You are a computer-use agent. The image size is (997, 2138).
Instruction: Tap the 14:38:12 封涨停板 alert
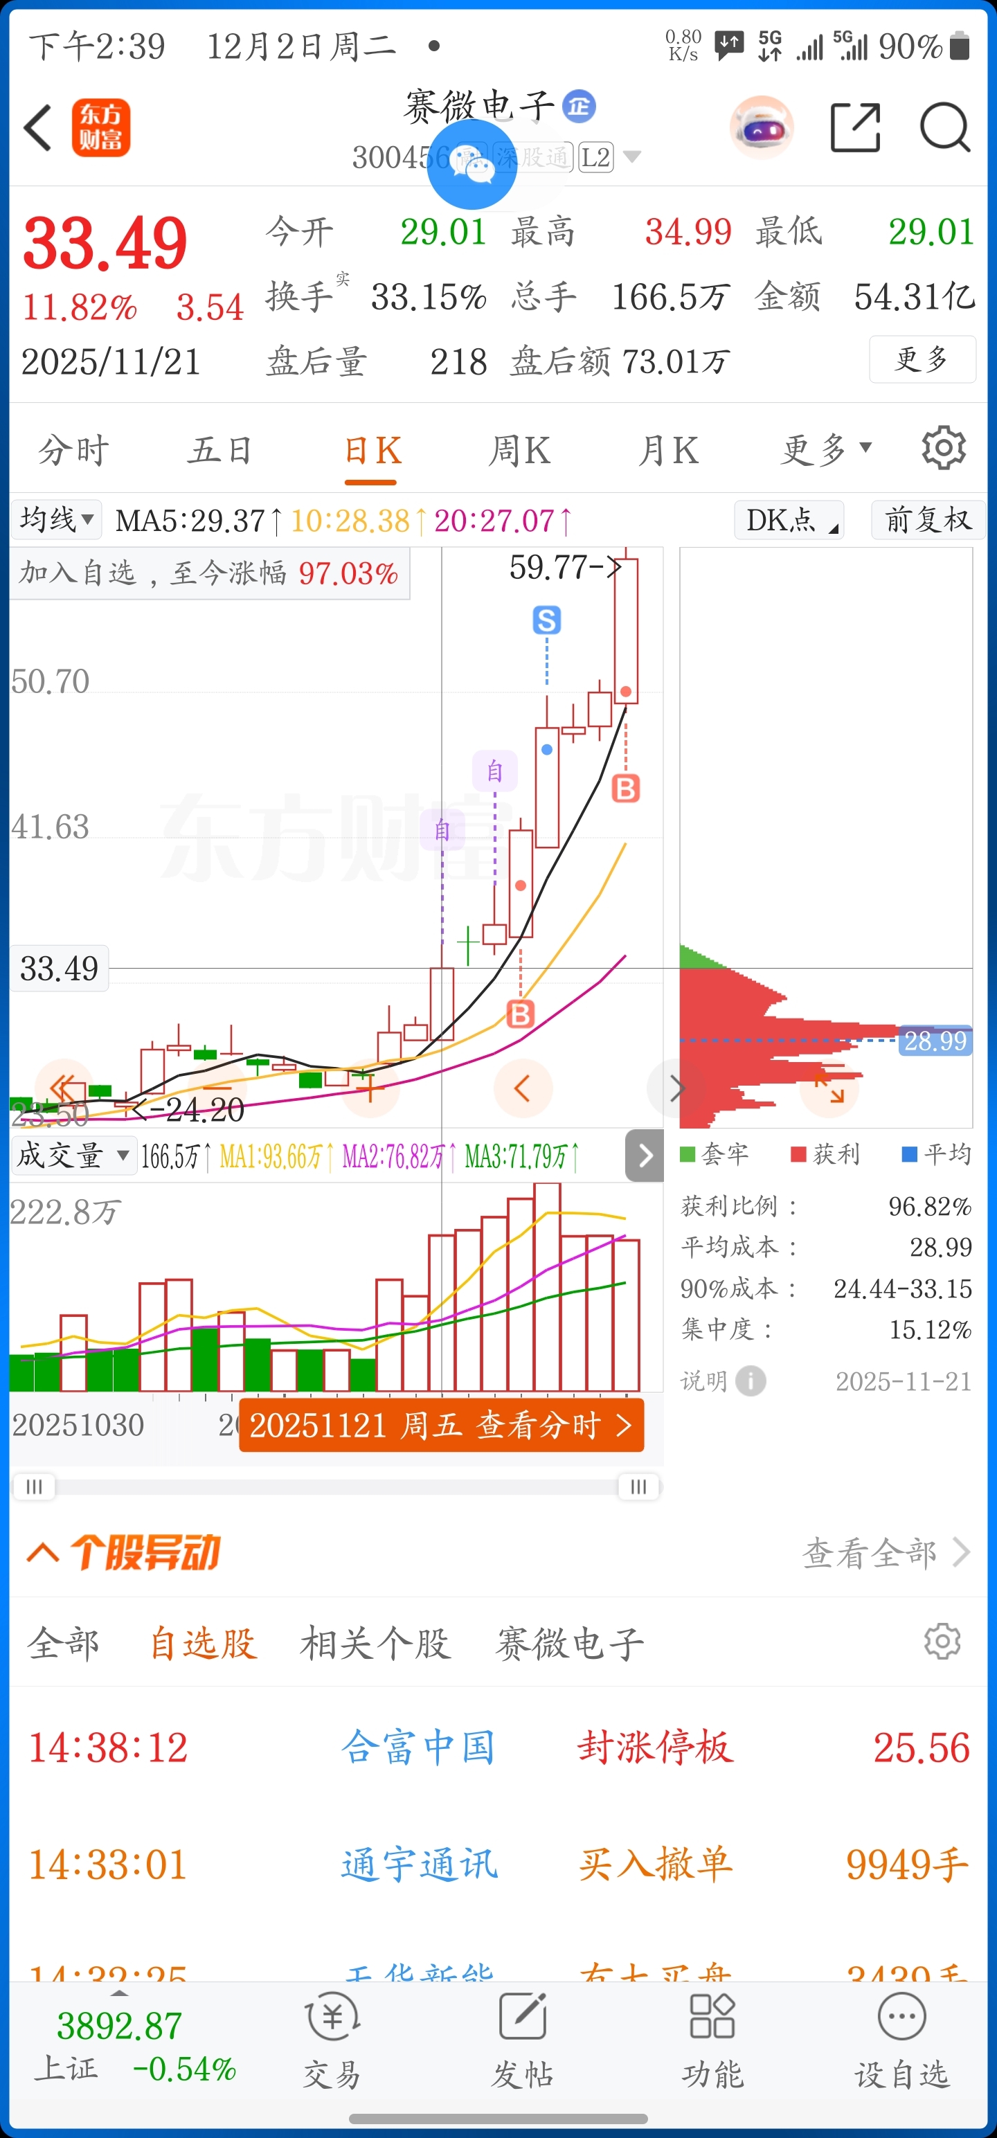point(498,1747)
